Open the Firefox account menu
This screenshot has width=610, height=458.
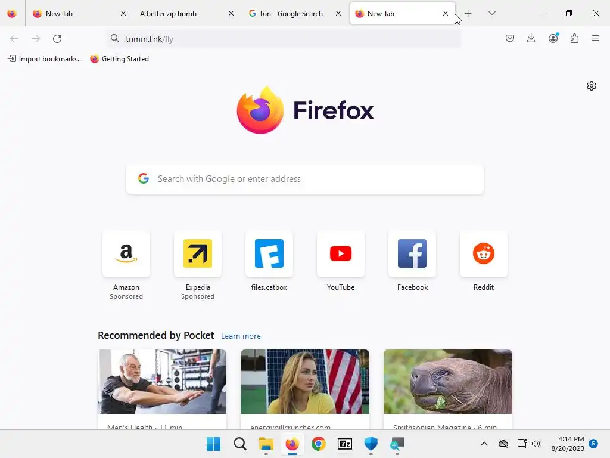tap(553, 38)
